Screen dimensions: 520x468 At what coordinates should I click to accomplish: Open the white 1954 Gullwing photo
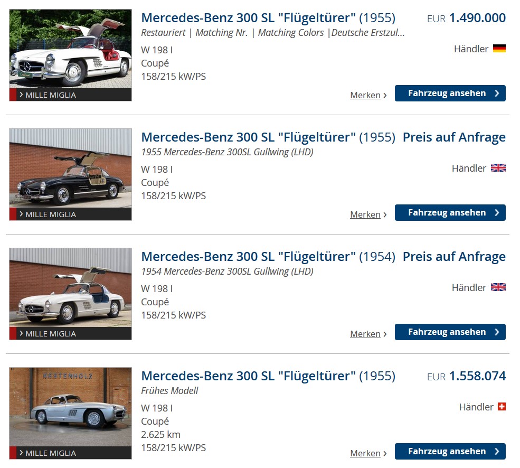pos(70,287)
